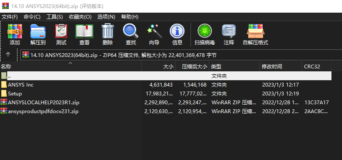The image size is (342, 160).
Task: Sort by Modified (修改时间) column header
Action: tap(280, 66)
